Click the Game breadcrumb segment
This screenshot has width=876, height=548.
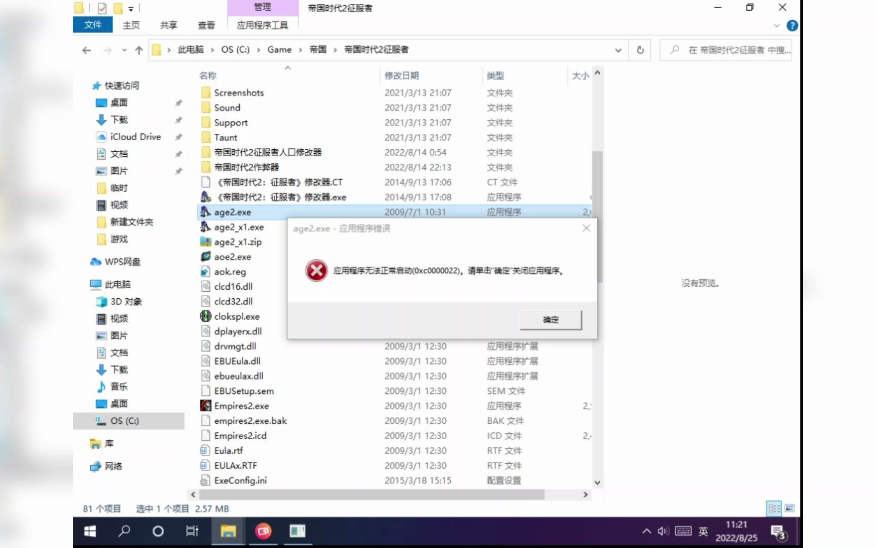[279, 49]
